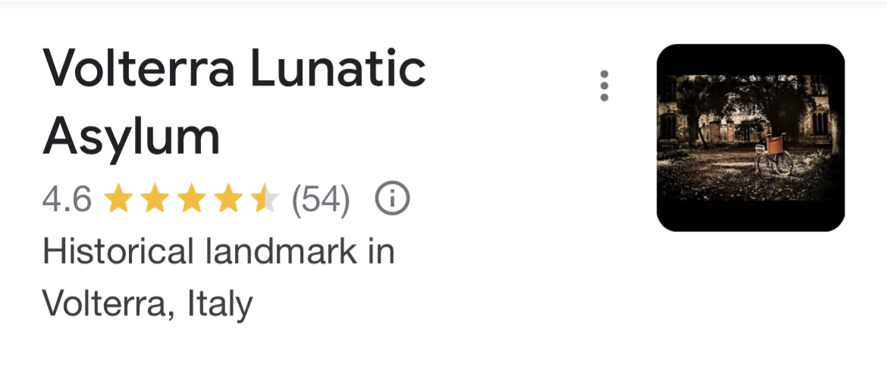Image resolution: width=887 pixels, height=391 pixels.
Task: Click the first yellow rating star
Action: (118, 198)
